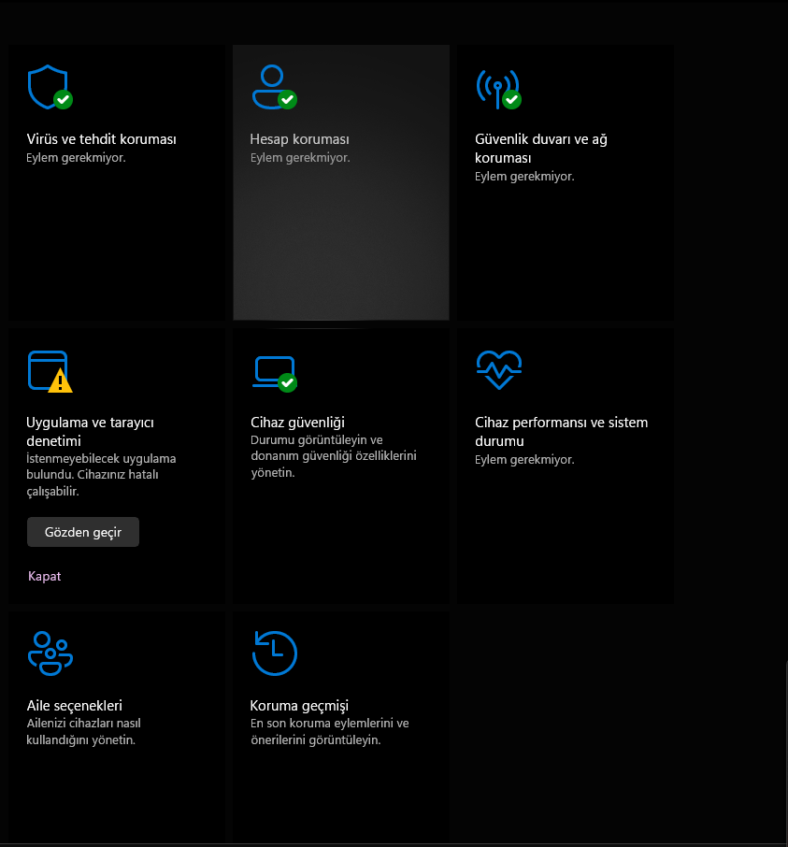Click the İstenmeyebilecek uygulama bulundu warning text
788x847 pixels.
click(x=101, y=475)
